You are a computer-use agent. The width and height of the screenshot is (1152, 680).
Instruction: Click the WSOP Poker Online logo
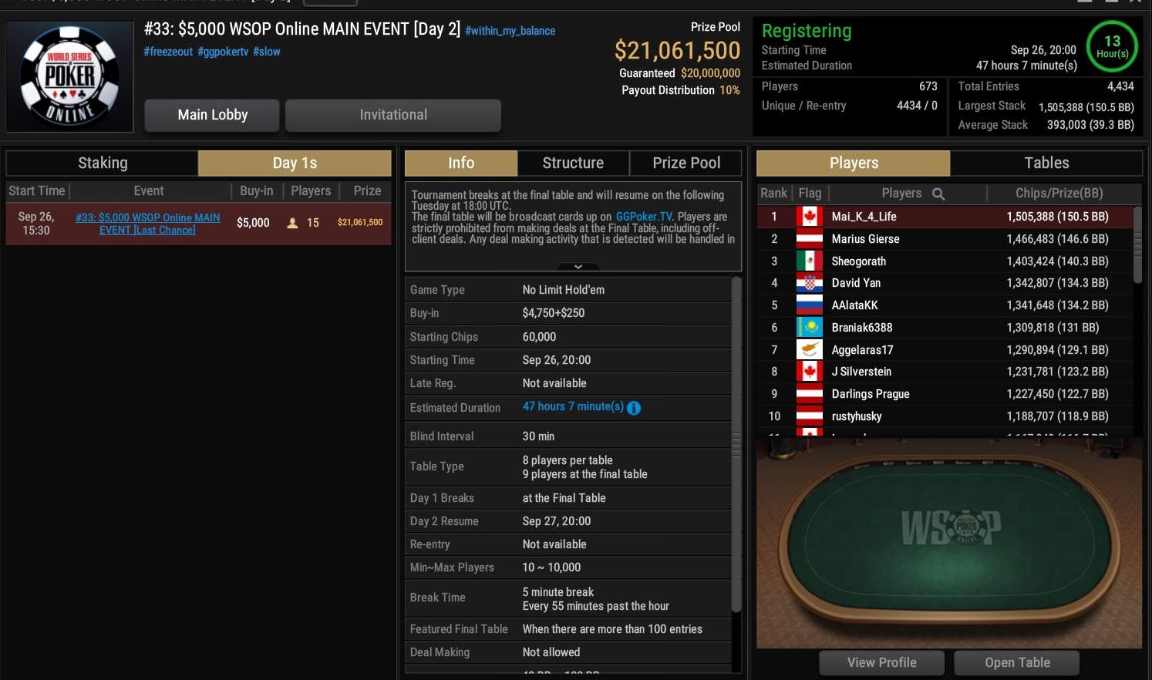point(69,76)
